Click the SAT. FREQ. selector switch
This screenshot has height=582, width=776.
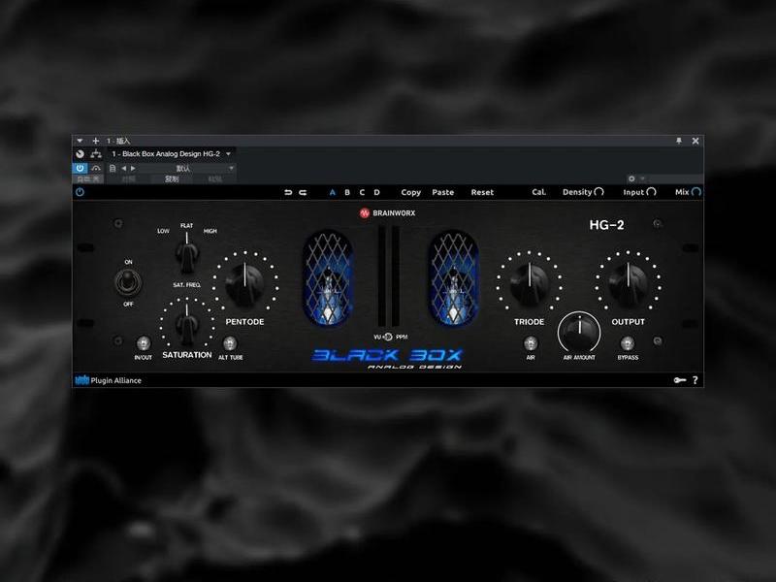(187, 254)
